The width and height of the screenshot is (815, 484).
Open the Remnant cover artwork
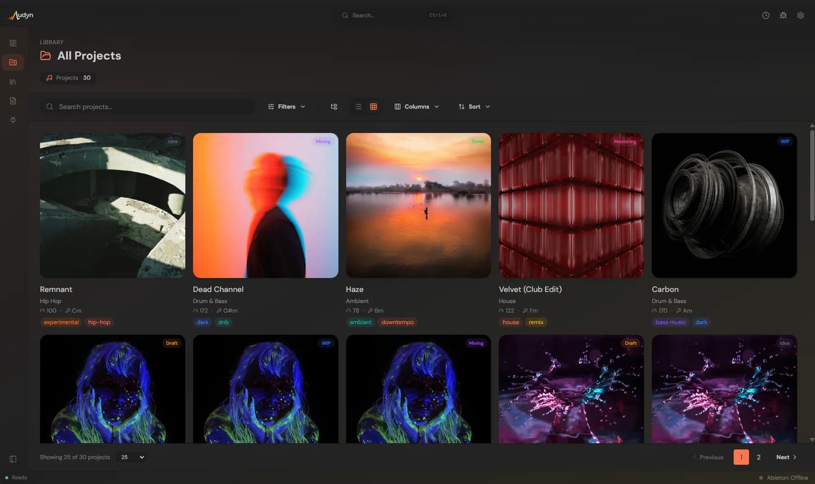(x=112, y=206)
